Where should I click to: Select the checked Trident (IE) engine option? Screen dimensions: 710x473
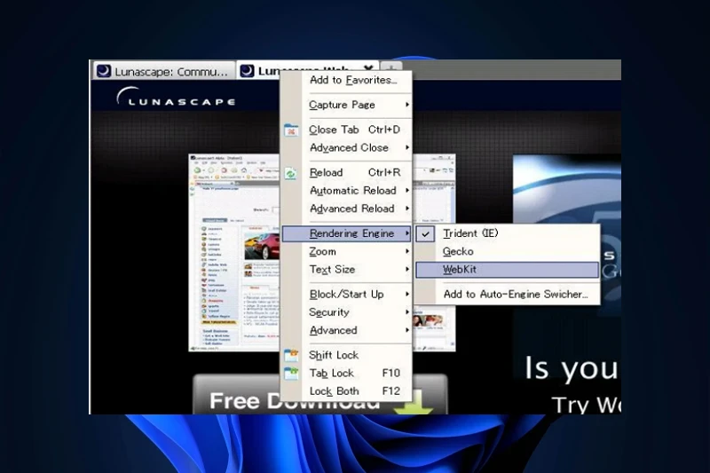click(x=508, y=233)
